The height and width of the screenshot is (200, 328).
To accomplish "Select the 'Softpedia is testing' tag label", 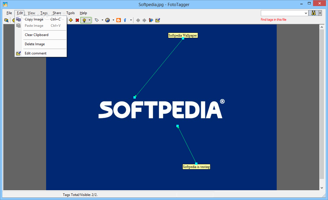I will (196, 167).
